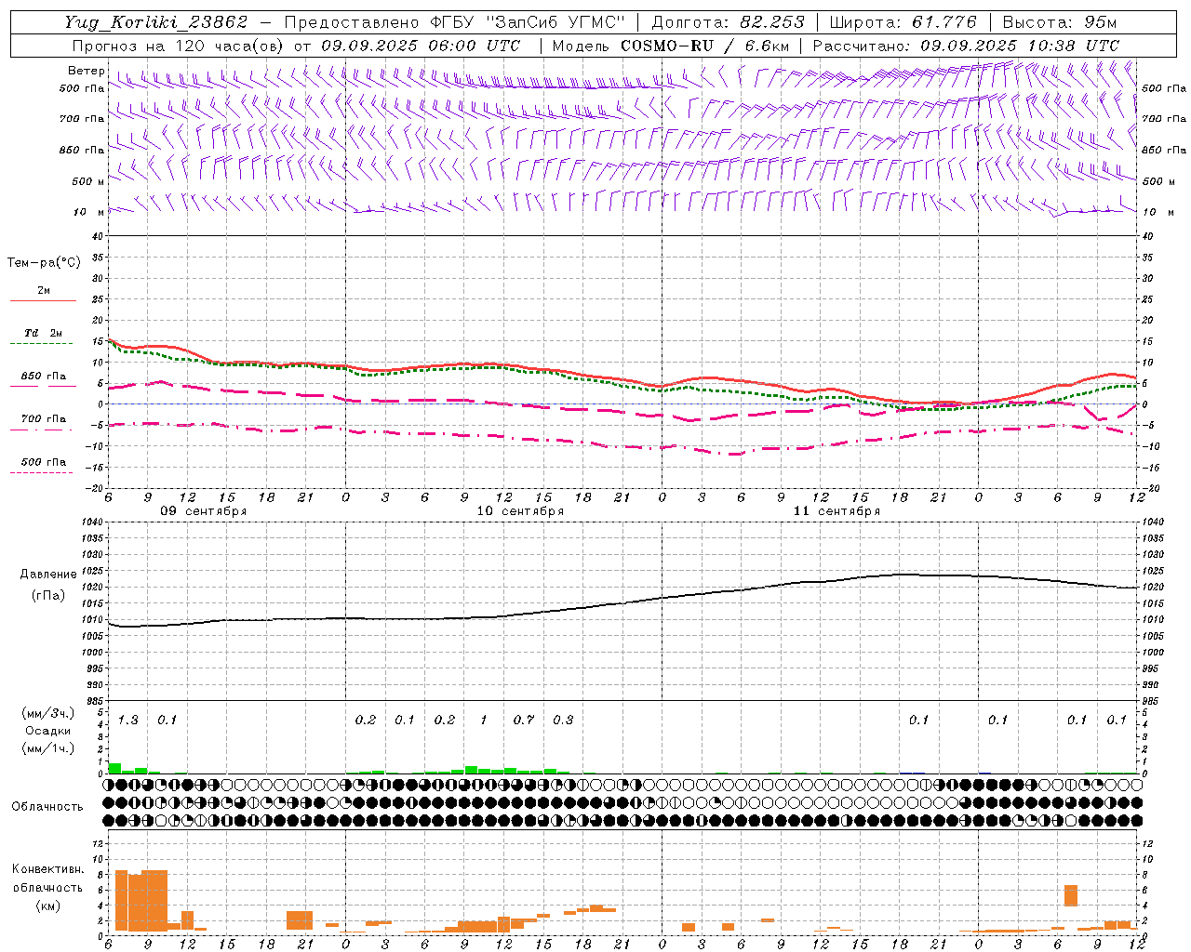Select forecast start '09.09.2025 06:00 UTC'
The image size is (1191, 952).
click(x=421, y=46)
